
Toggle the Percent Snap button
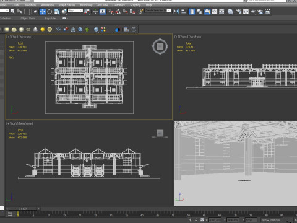(125, 11)
